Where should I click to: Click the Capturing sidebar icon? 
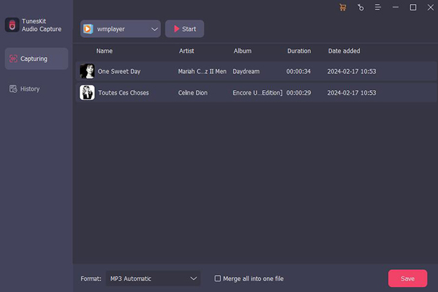[13, 59]
